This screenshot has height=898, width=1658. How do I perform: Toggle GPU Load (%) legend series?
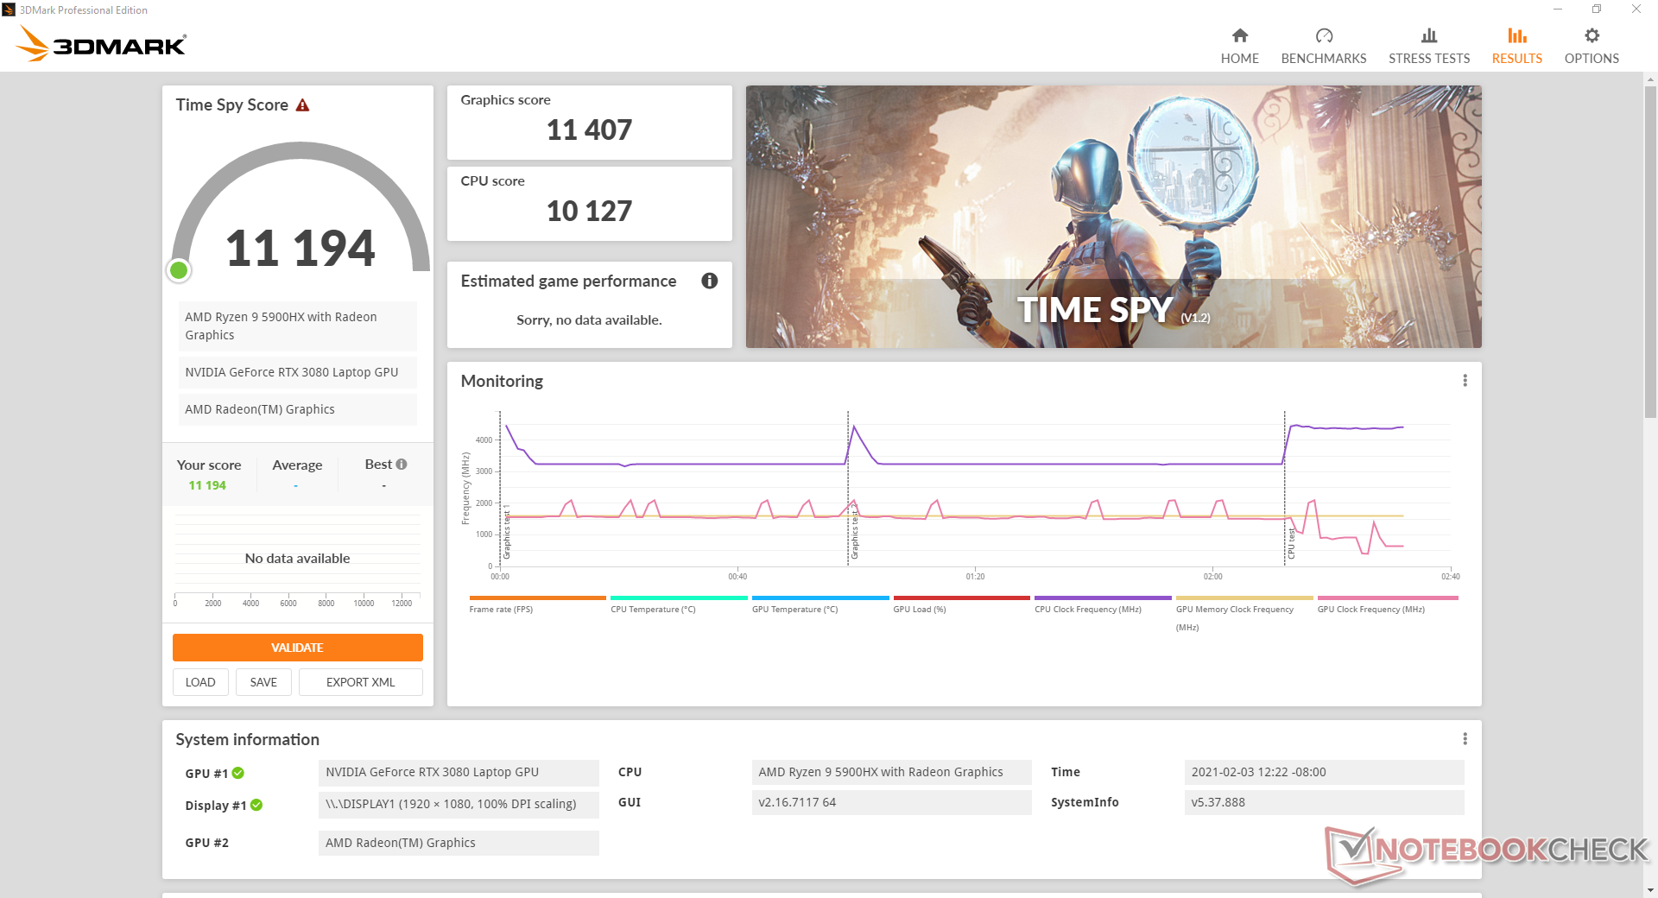[961, 604]
